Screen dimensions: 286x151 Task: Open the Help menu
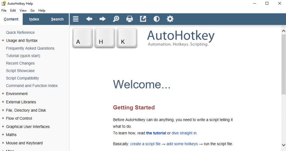[x=42, y=10]
